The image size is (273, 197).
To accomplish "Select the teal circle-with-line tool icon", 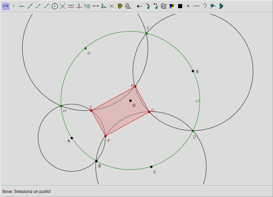I will tap(213, 6).
